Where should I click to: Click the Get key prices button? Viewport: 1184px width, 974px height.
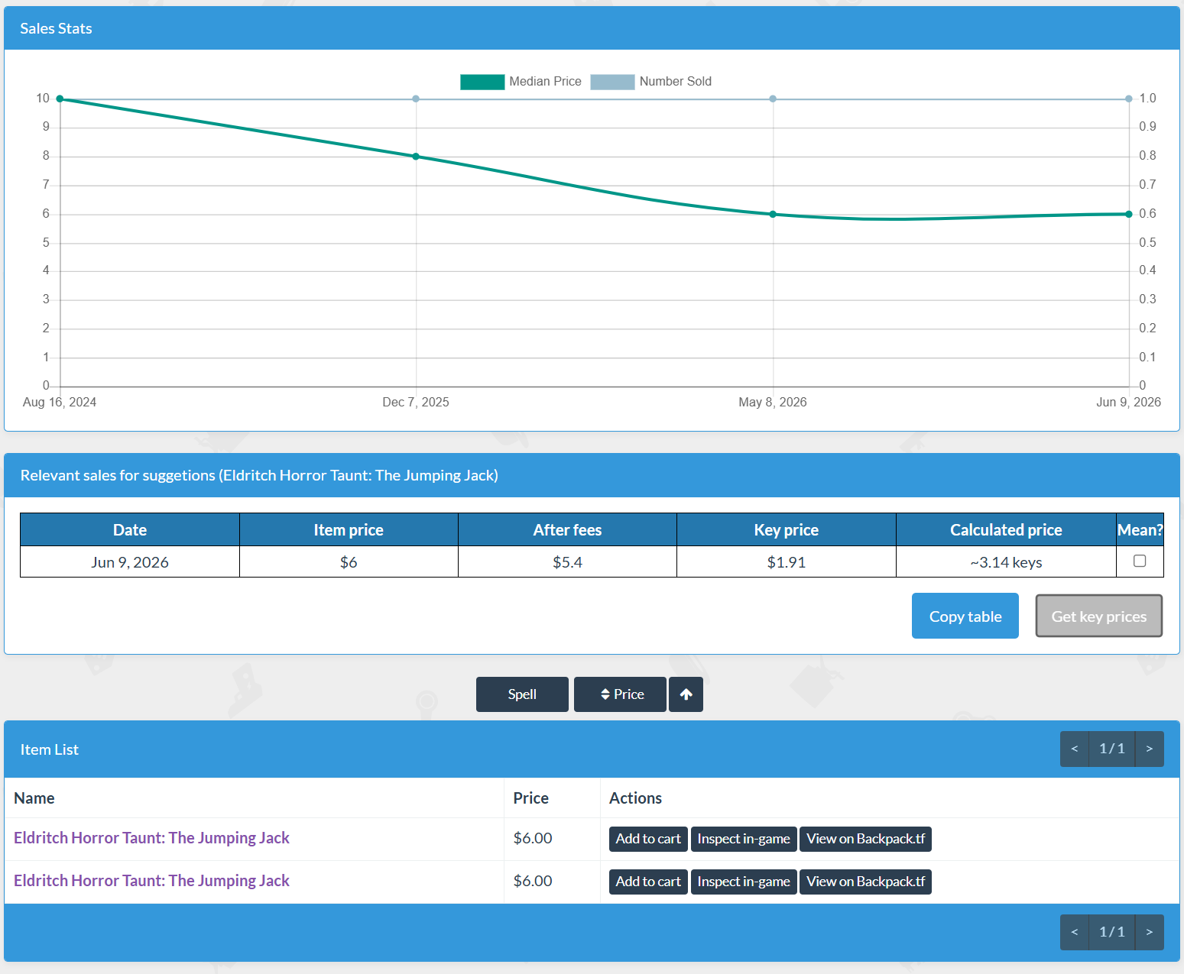[x=1099, y=616]
